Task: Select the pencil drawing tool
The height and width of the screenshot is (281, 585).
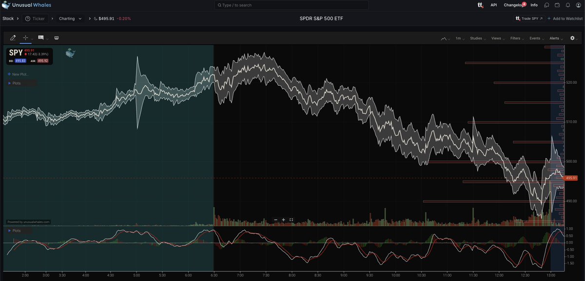Action: (x=13, y=37)
